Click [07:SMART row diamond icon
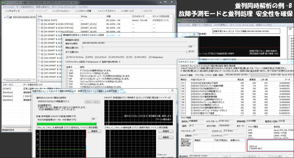This screenshot has width=294, height=158. coord(42,39)
